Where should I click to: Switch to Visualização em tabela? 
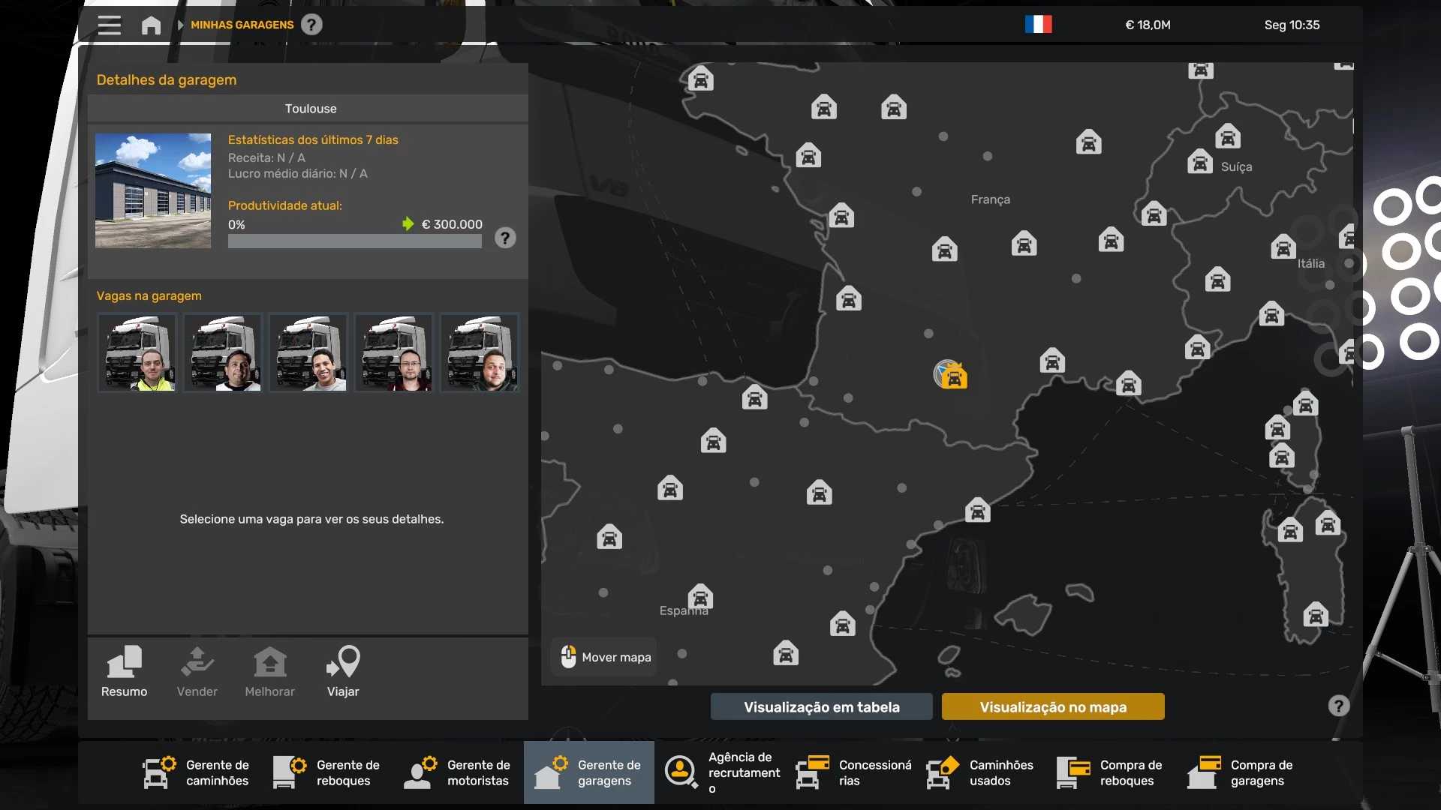(x=821, y=706)
